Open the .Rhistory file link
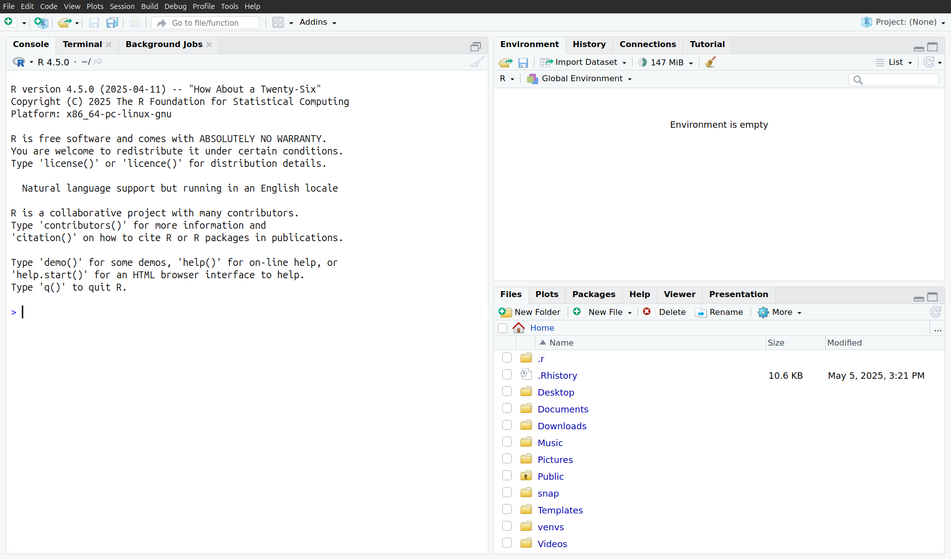951x559 pixels. tap(557, 376)
